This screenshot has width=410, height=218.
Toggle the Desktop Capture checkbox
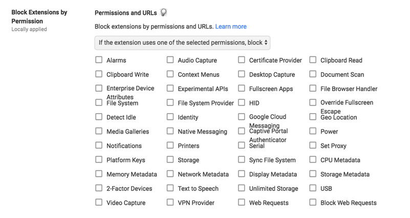tap(242, 74)
